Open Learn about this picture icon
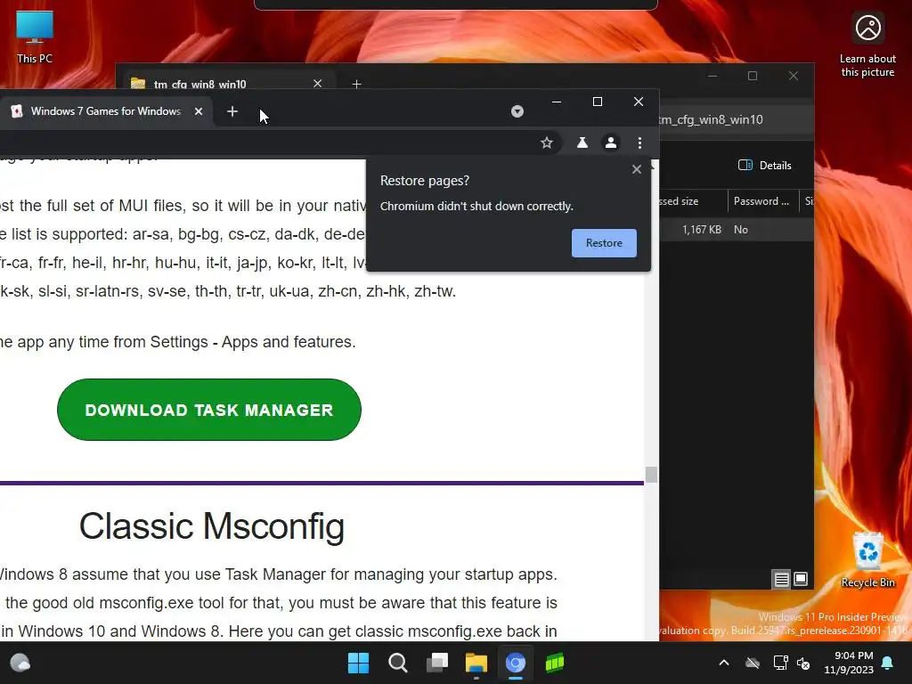This screenshot has width=912, height=684. 867,45
